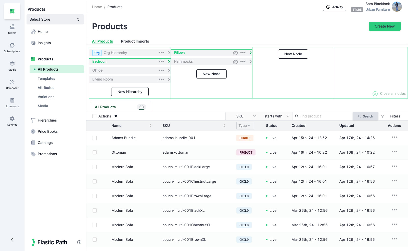
Task: Open the actions menu on the Ottoman row
Action: click(394, 152)
